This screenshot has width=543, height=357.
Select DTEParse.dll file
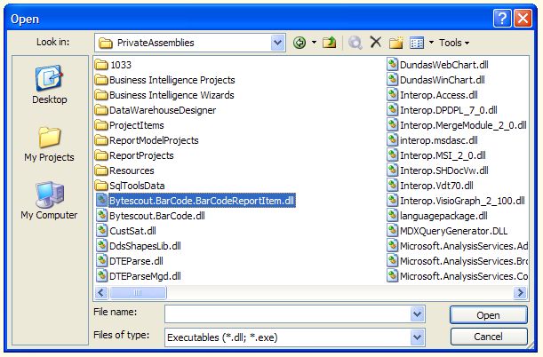click(x=130, y=261)
